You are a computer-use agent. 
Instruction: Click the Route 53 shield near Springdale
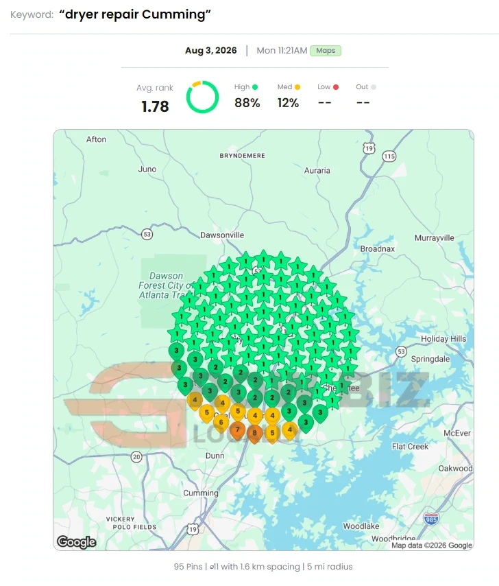(401, 352)
